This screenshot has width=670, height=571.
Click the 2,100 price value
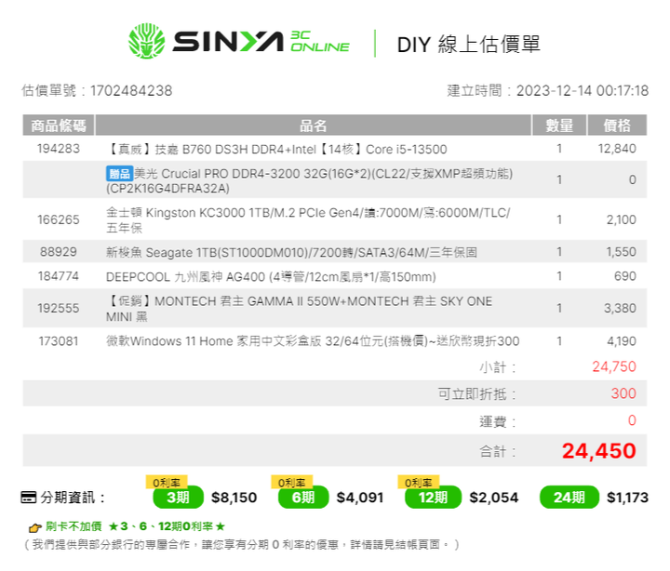[622, 219]
